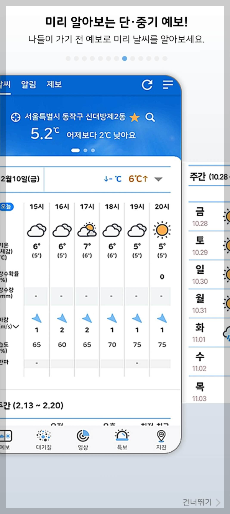Select 목 11.03 weekly row

(x=209, y=390)
